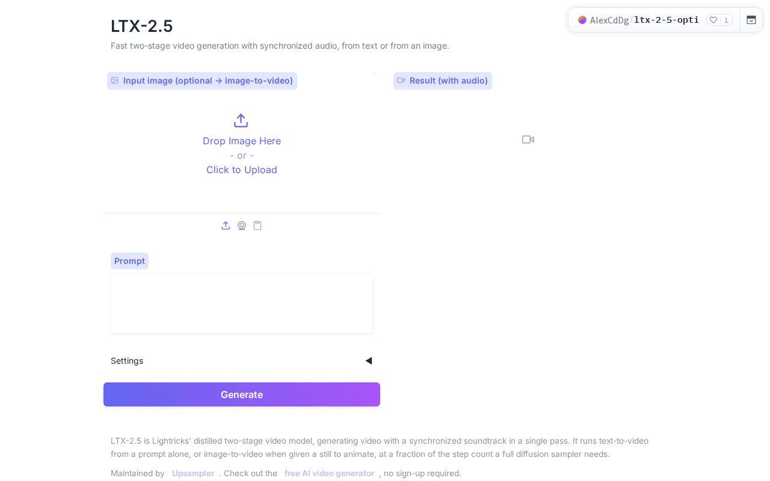Click the heart like icon
This screenshot has width=770, height=481.
[713, 20]
